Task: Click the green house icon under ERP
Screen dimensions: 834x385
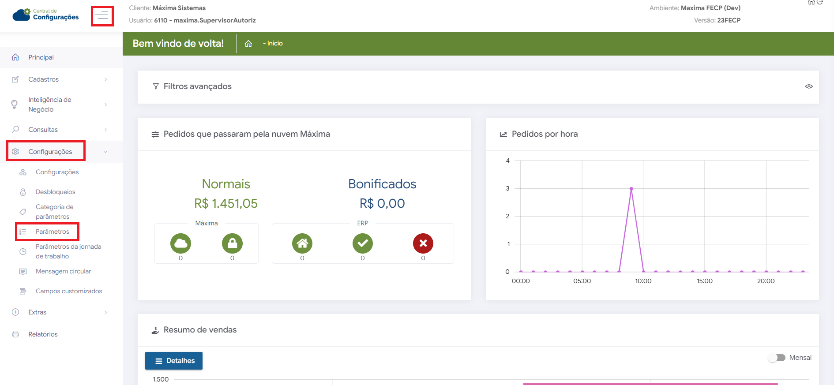Action: click(302, 243)
